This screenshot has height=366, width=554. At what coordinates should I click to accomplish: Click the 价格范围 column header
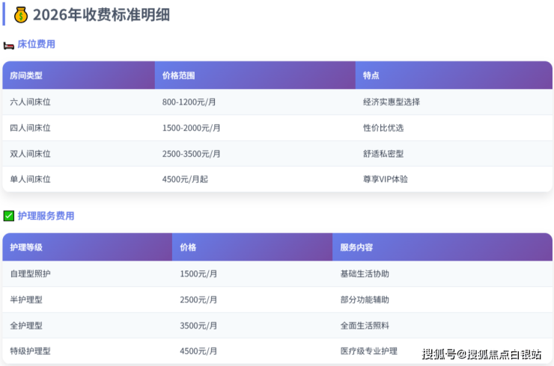point(178,75)
